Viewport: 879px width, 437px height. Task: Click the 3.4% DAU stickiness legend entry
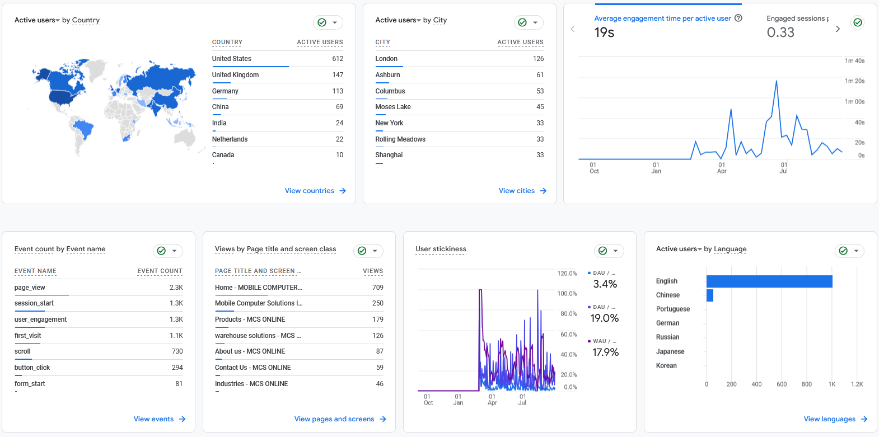pos(604,280)
